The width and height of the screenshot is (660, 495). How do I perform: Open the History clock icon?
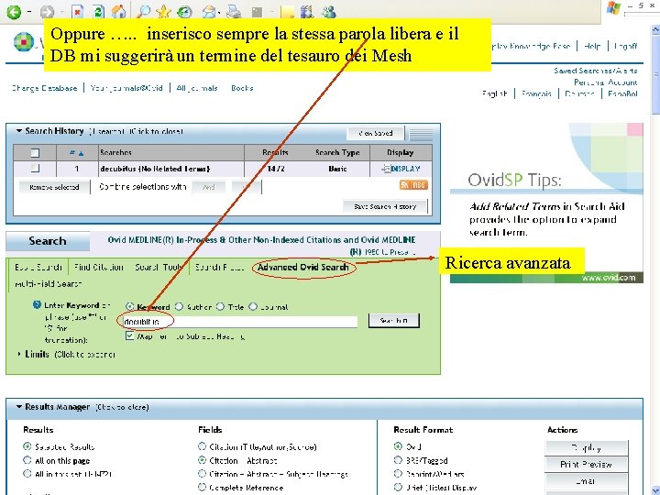coord(184,12)
